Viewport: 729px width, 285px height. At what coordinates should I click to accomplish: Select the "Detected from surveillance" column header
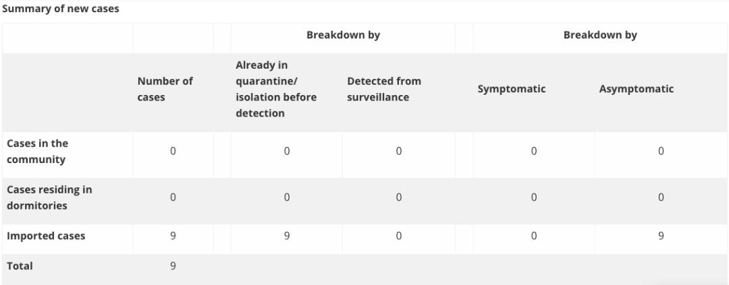[x=384, y=89]
